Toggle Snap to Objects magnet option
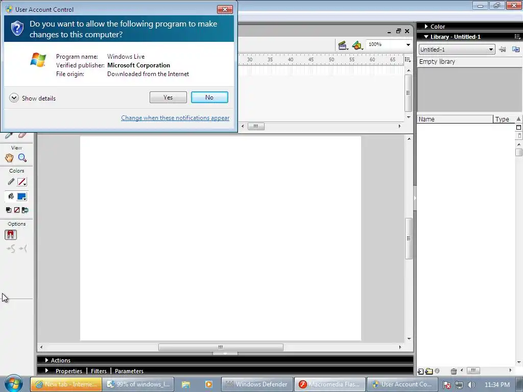 [11, 235]
